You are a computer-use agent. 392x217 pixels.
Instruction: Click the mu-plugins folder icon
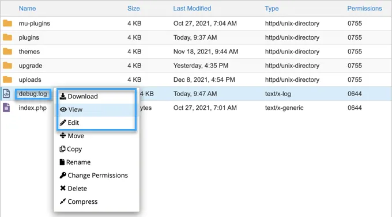[7, 23]
